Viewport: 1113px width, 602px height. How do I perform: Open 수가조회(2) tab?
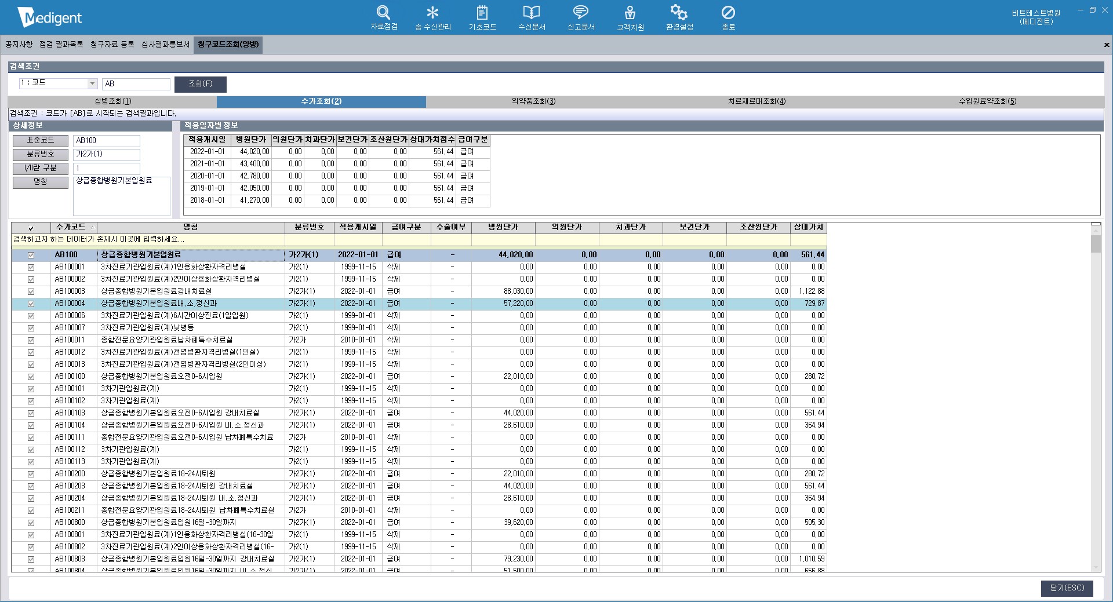coord(321,101)
